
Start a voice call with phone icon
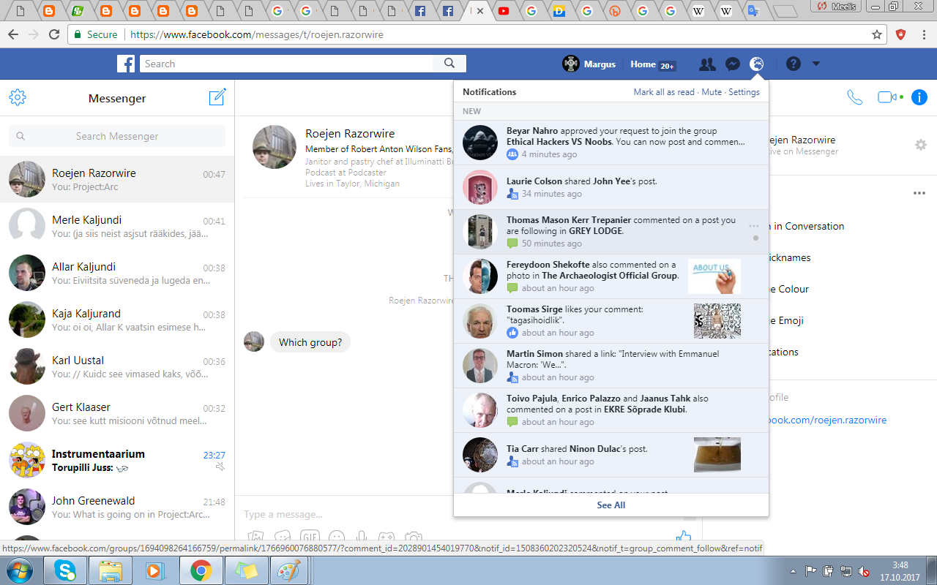(x=854, y=97)
